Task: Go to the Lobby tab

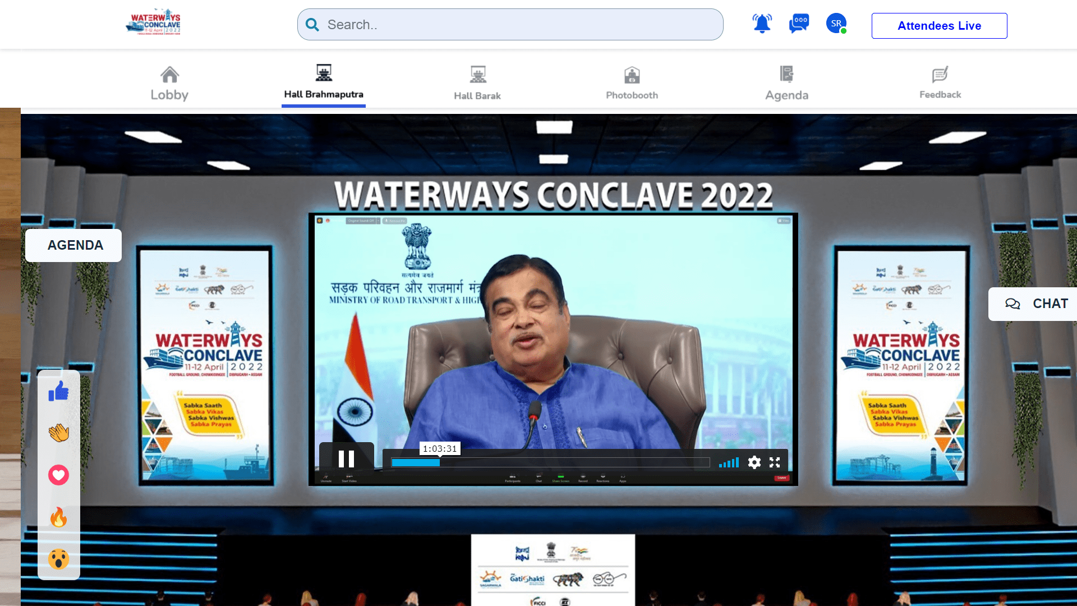Action: pyautogui.click(x=169, y=83)
